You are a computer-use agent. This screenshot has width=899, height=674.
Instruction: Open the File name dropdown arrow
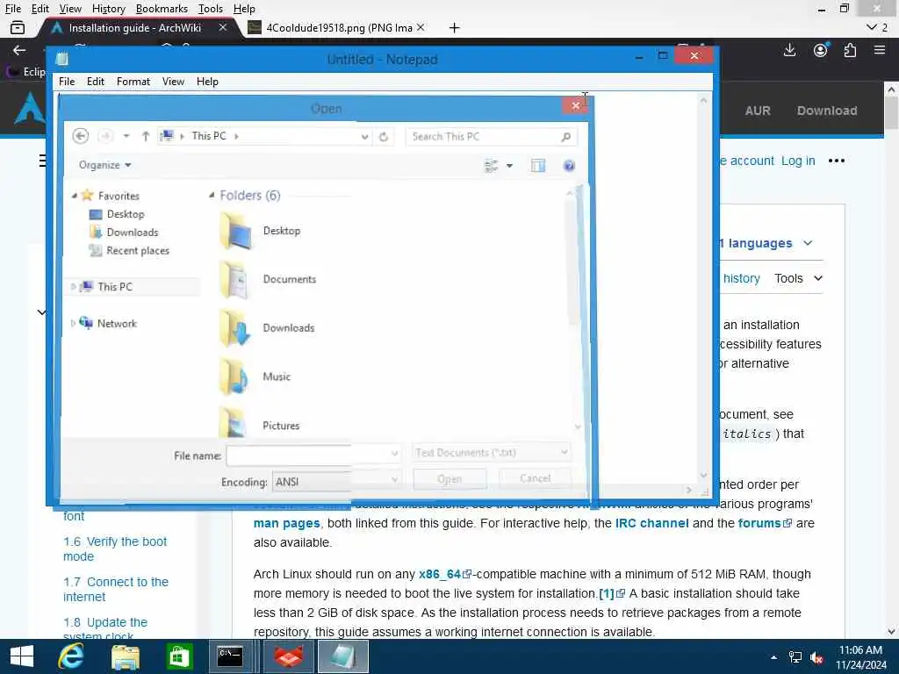click(x=394, y=454)
